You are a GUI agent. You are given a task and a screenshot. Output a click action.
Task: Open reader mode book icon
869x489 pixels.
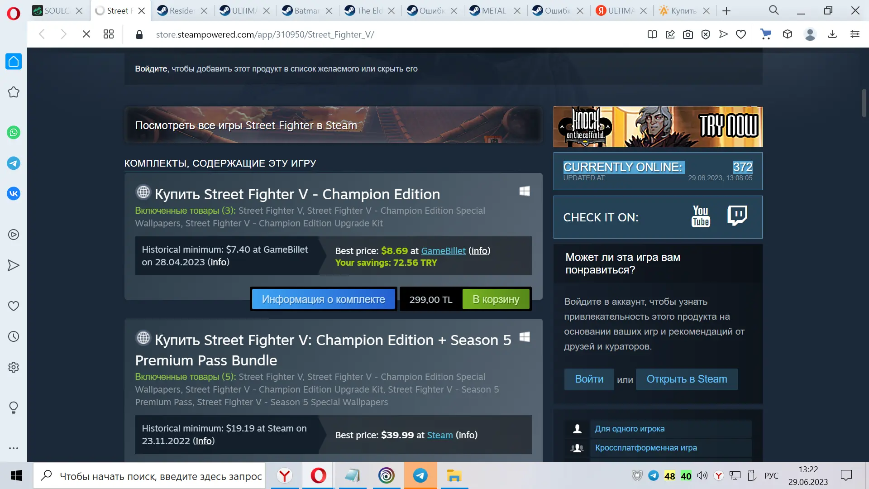pyautogui.click(x=652, y=34)
